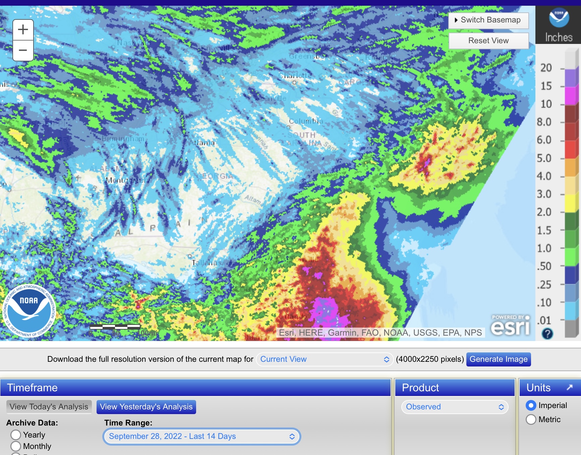Select the Imperial units radio button
The image size is (581, 455).
pos(531,405)
